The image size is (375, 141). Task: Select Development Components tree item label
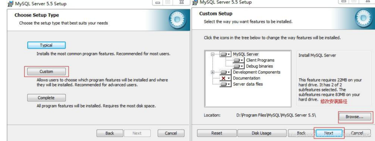pyautogui.click(x=257, y=72)
